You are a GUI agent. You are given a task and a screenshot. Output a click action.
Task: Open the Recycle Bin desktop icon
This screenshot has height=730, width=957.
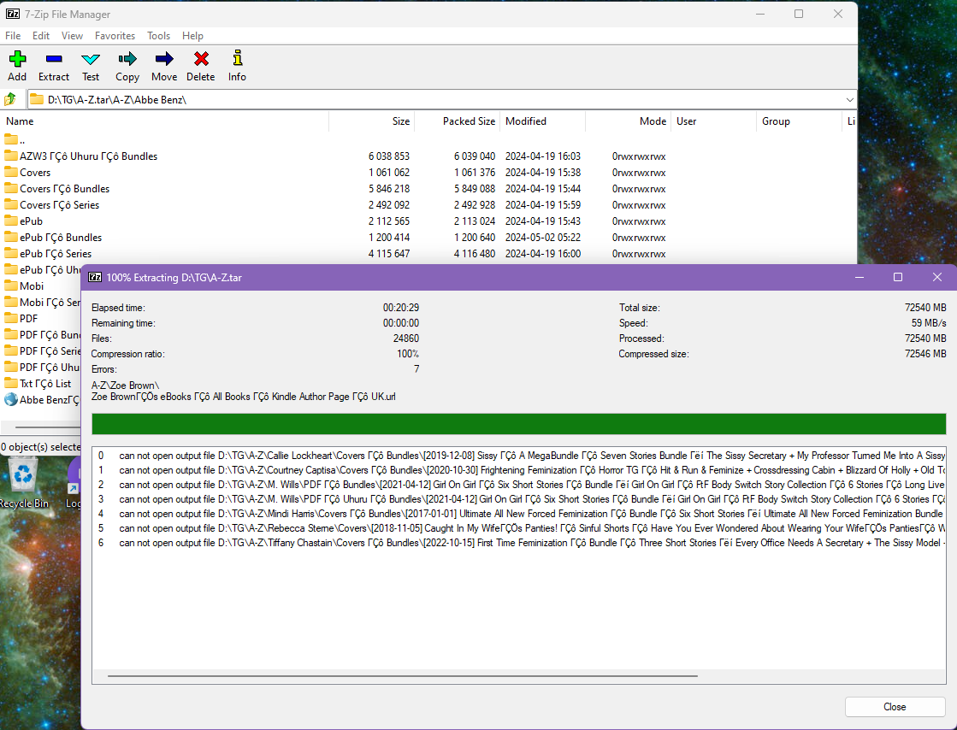tap(23, 480)
